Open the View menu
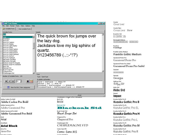 click(22, 26)
